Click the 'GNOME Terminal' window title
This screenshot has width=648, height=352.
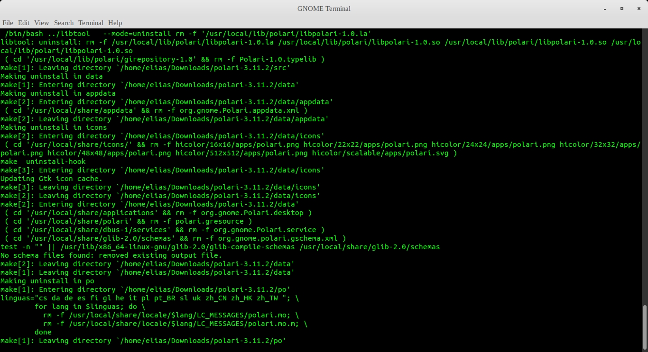tap(324, 9)
